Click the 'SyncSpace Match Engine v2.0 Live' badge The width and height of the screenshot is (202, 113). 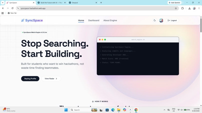point(34,32)
